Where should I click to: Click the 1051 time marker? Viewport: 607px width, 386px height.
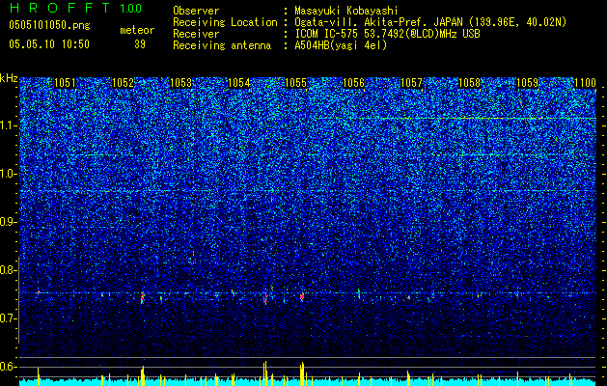[65, 83]
